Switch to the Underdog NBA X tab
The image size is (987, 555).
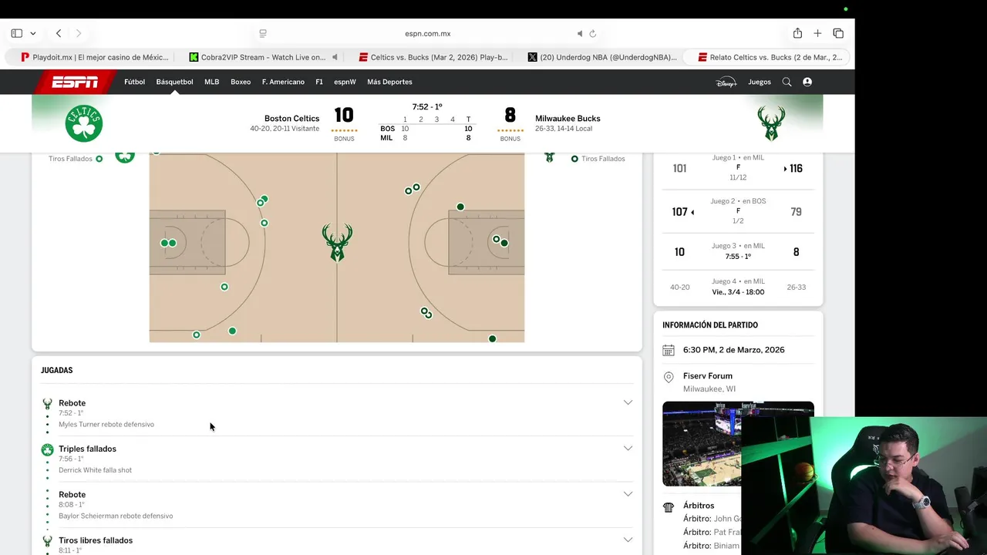coord(601,57)
